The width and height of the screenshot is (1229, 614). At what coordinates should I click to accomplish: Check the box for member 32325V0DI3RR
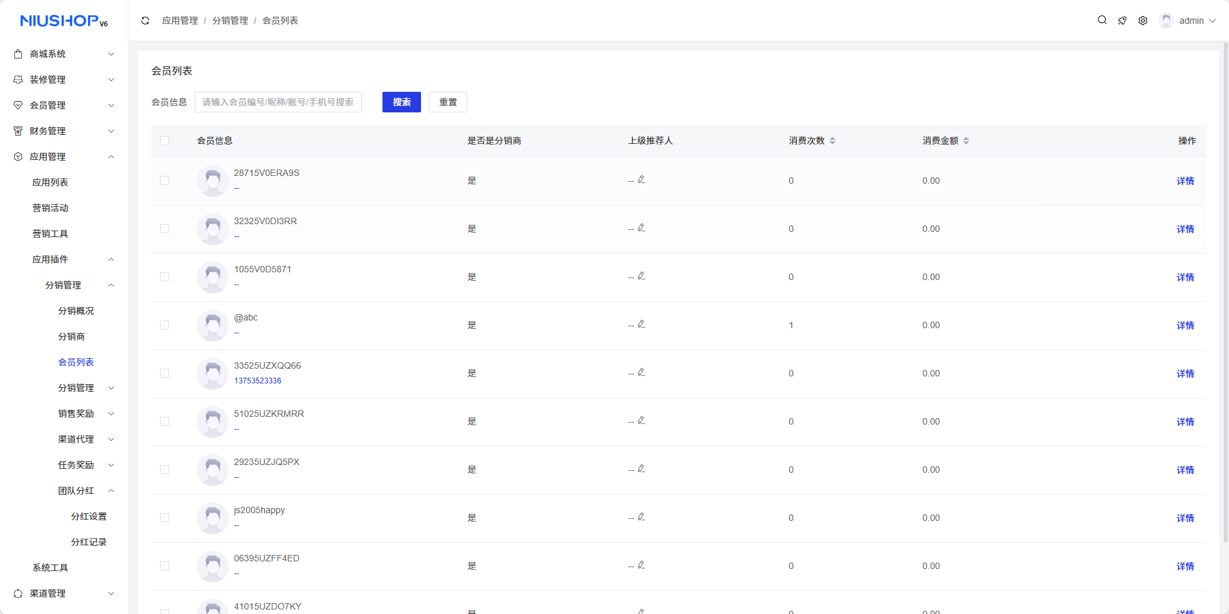click(165, 229)
